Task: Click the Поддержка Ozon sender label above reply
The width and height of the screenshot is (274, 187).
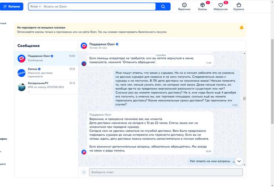Action: point(100,115)
